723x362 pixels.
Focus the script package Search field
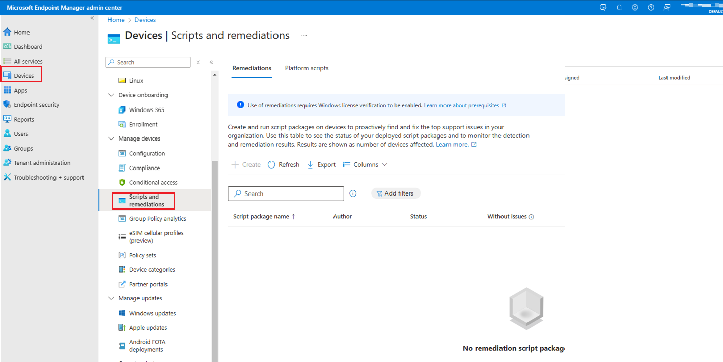coord(286,193)
